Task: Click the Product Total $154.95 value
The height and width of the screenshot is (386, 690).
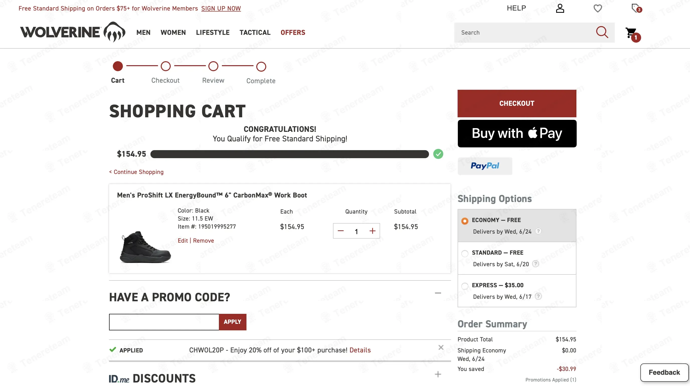Action: click(566, 339)
